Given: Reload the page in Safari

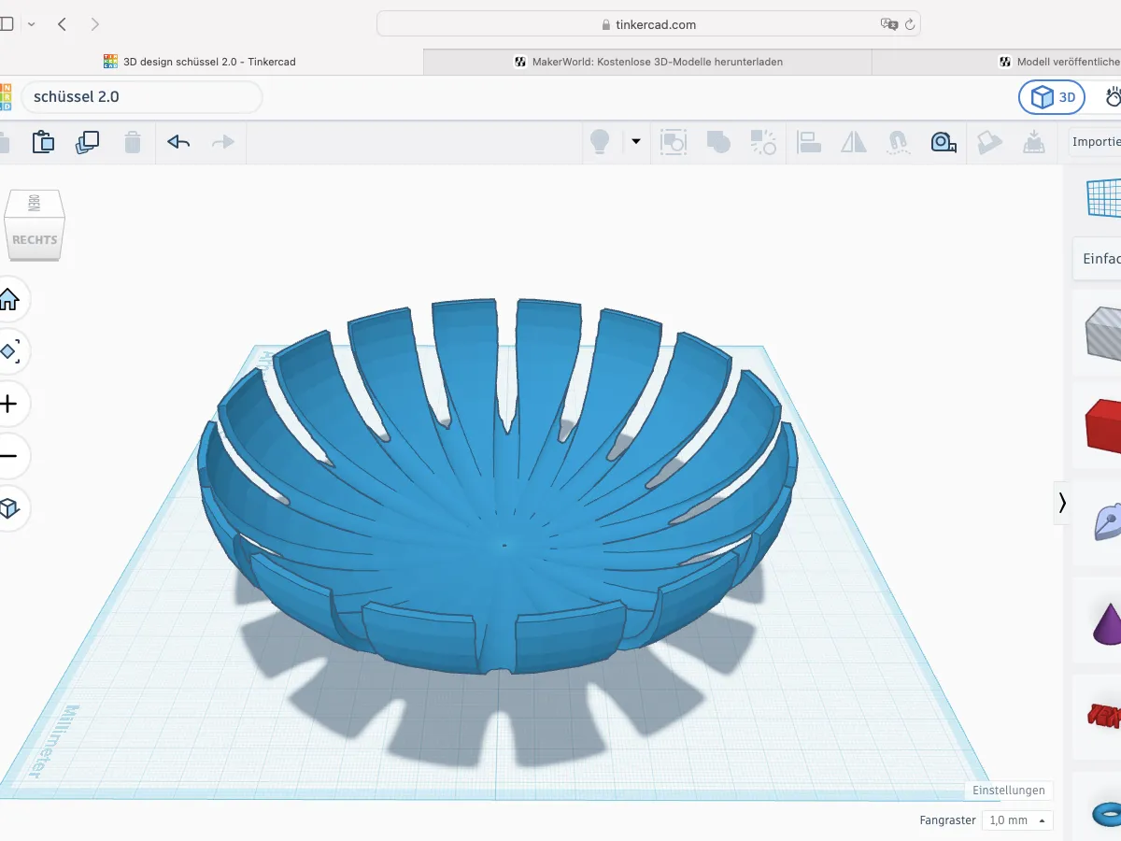Looking at the screenshot, I should pos(909,24).
